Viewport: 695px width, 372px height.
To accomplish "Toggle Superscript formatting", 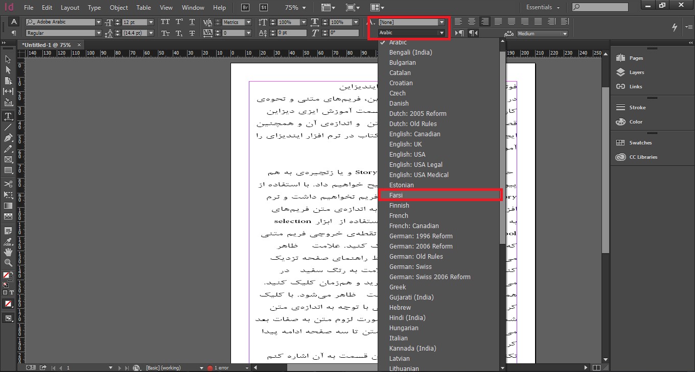I will click(x=179, y=22).
